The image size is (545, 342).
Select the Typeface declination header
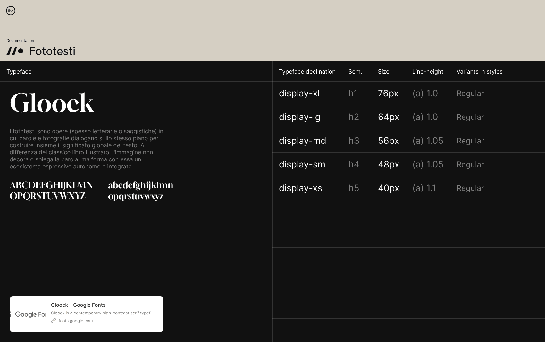[x=307, y=72]
